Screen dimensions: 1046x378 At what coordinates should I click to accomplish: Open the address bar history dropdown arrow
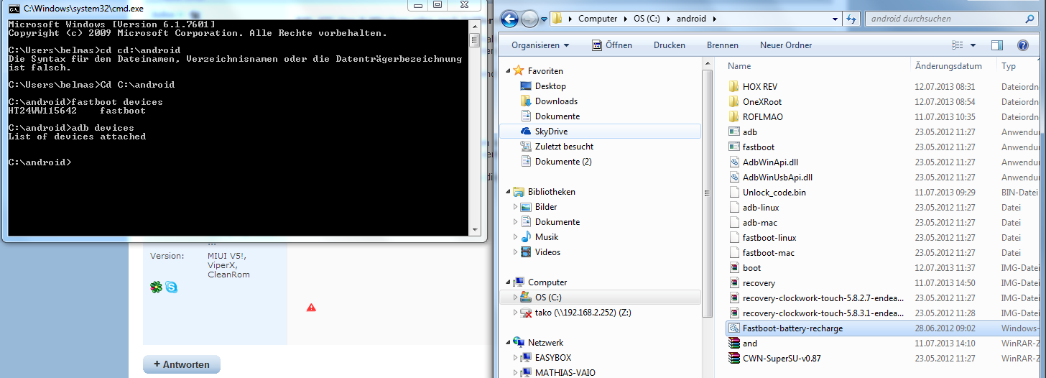click(x=835, y=19)
